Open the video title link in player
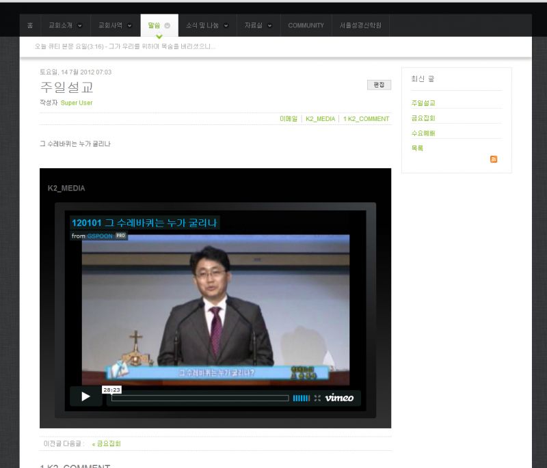This screenshot has height=468, width=547. point(144,223)
